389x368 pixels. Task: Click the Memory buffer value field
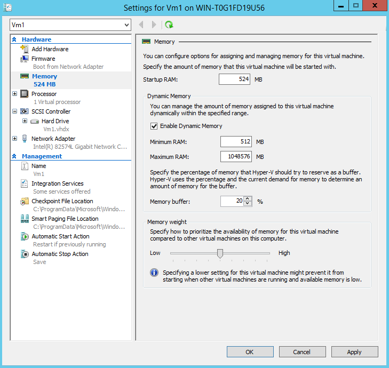232,201
